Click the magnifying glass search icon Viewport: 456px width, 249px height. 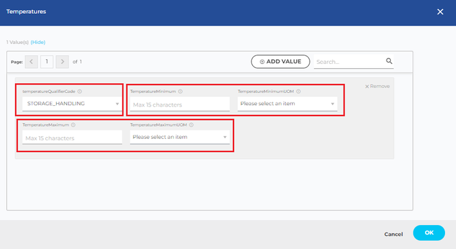point(389,61)
